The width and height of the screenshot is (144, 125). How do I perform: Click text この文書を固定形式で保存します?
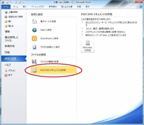click(96, 19)
